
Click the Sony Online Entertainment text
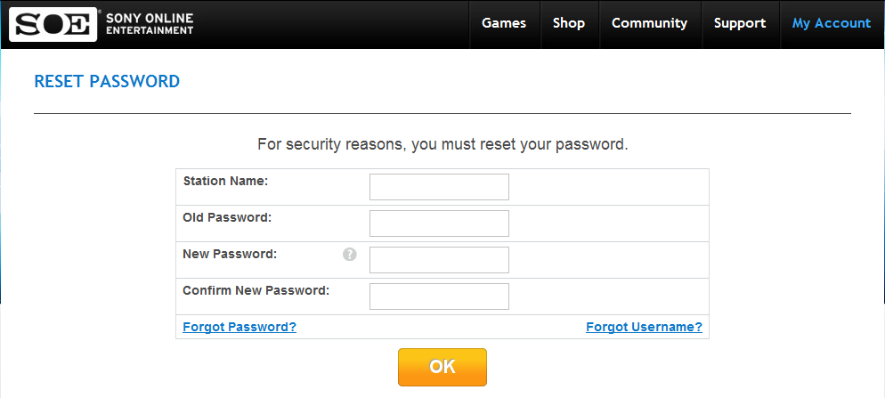pos(150,24)
